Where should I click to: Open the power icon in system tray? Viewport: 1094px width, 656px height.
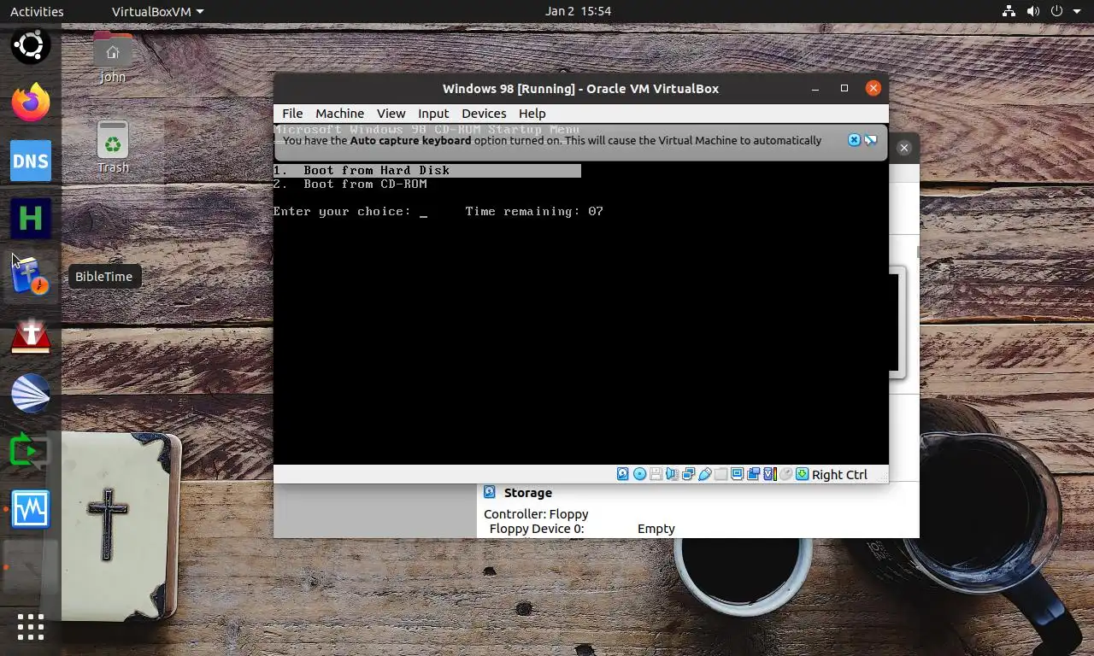[x=1056, y=11]
